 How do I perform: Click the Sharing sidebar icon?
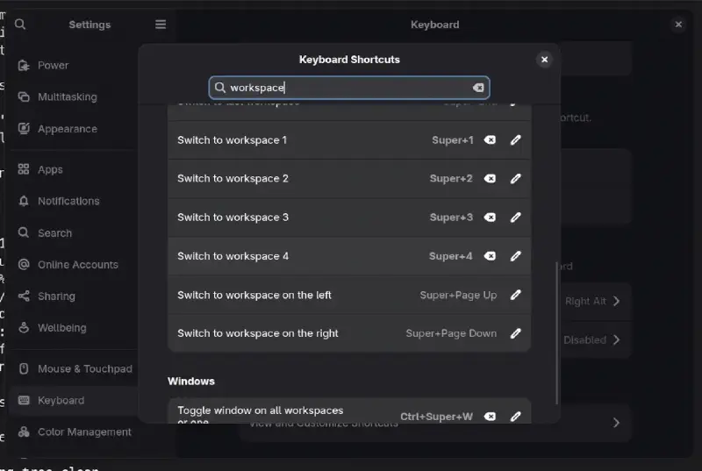click(24, 296)
